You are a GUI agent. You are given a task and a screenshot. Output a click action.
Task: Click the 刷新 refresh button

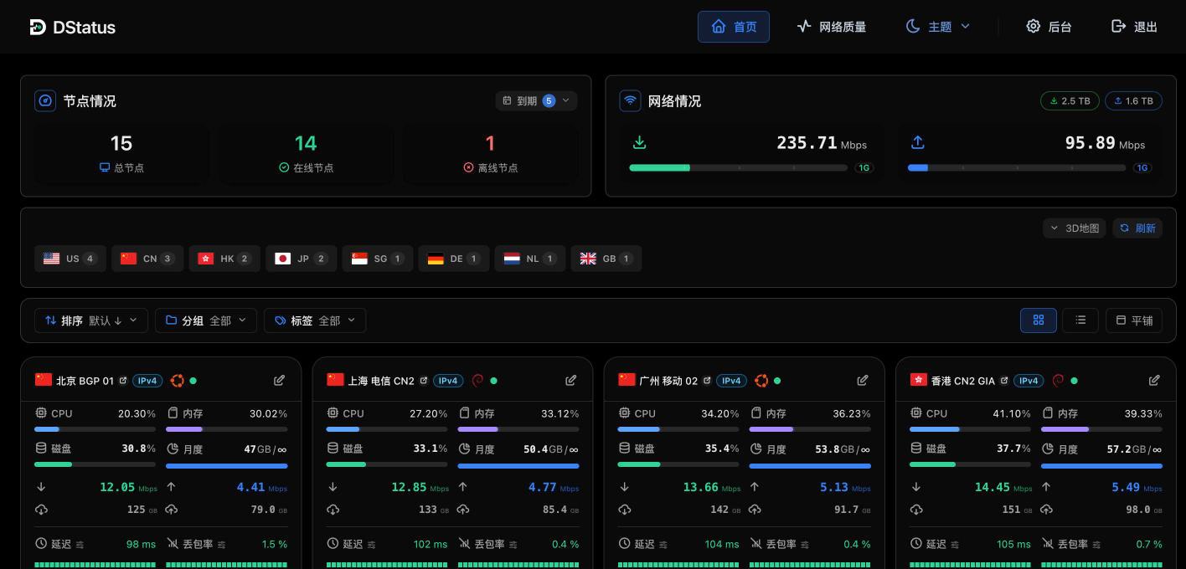click(x=1137, y=228)
